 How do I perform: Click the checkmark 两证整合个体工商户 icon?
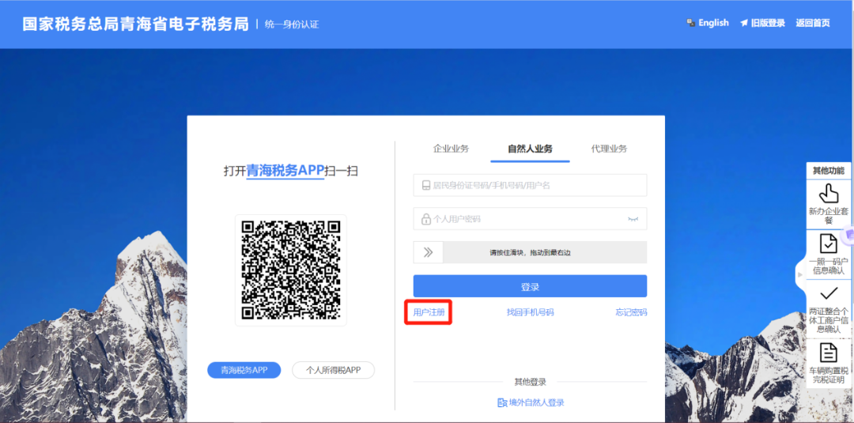click(x=829, y=293)
